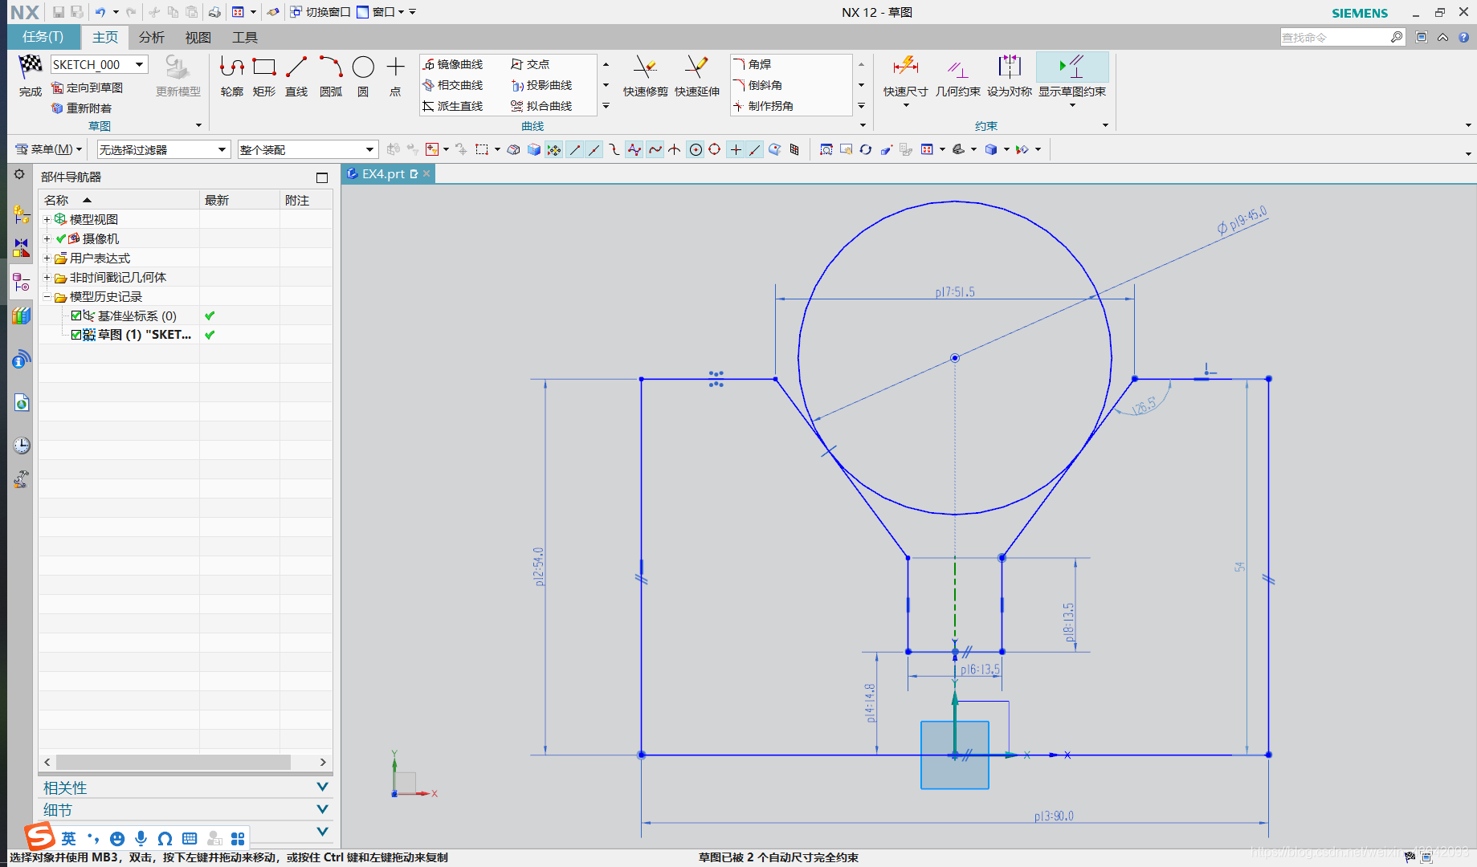Switch to the 视图 ribbon tab

pos(198,37)
